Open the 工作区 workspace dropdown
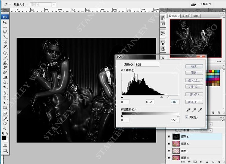The width and height of the screenshot is (226, 164). click(x=206, y=4)
